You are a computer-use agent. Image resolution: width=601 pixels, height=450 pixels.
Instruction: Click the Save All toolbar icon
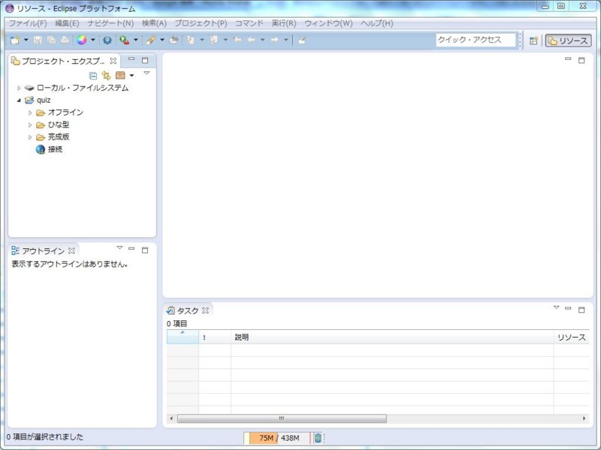pos(51,40)
